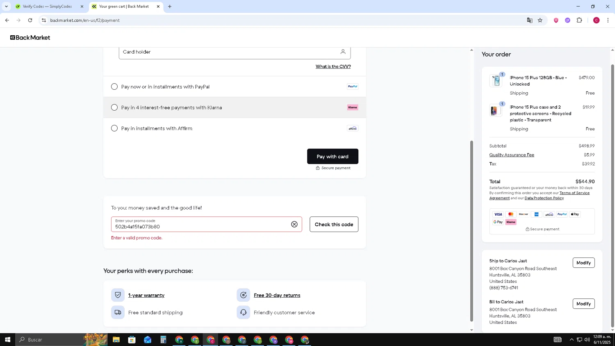Bookmark this page with the star icon

540,20
